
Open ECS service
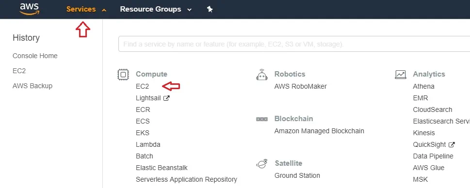click(143, 121)
